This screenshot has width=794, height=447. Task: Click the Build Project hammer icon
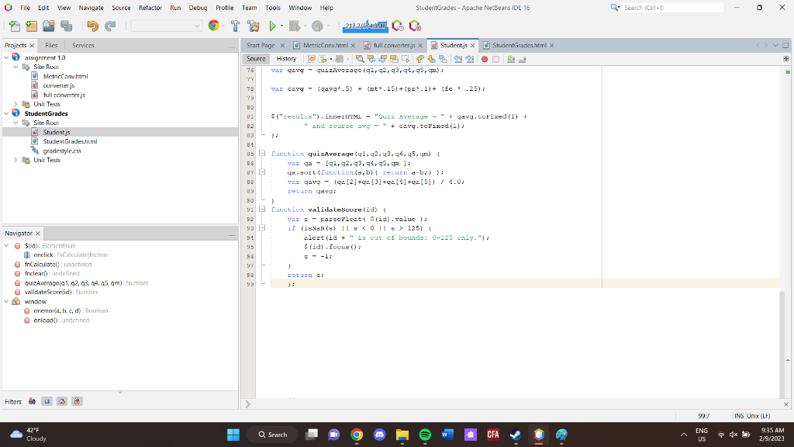click(233, 26)
